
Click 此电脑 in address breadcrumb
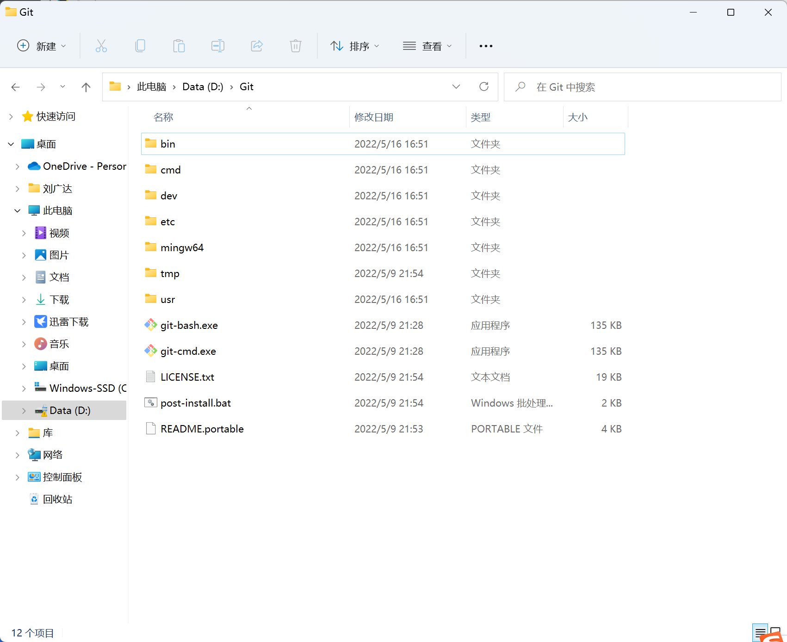[151, 86]
